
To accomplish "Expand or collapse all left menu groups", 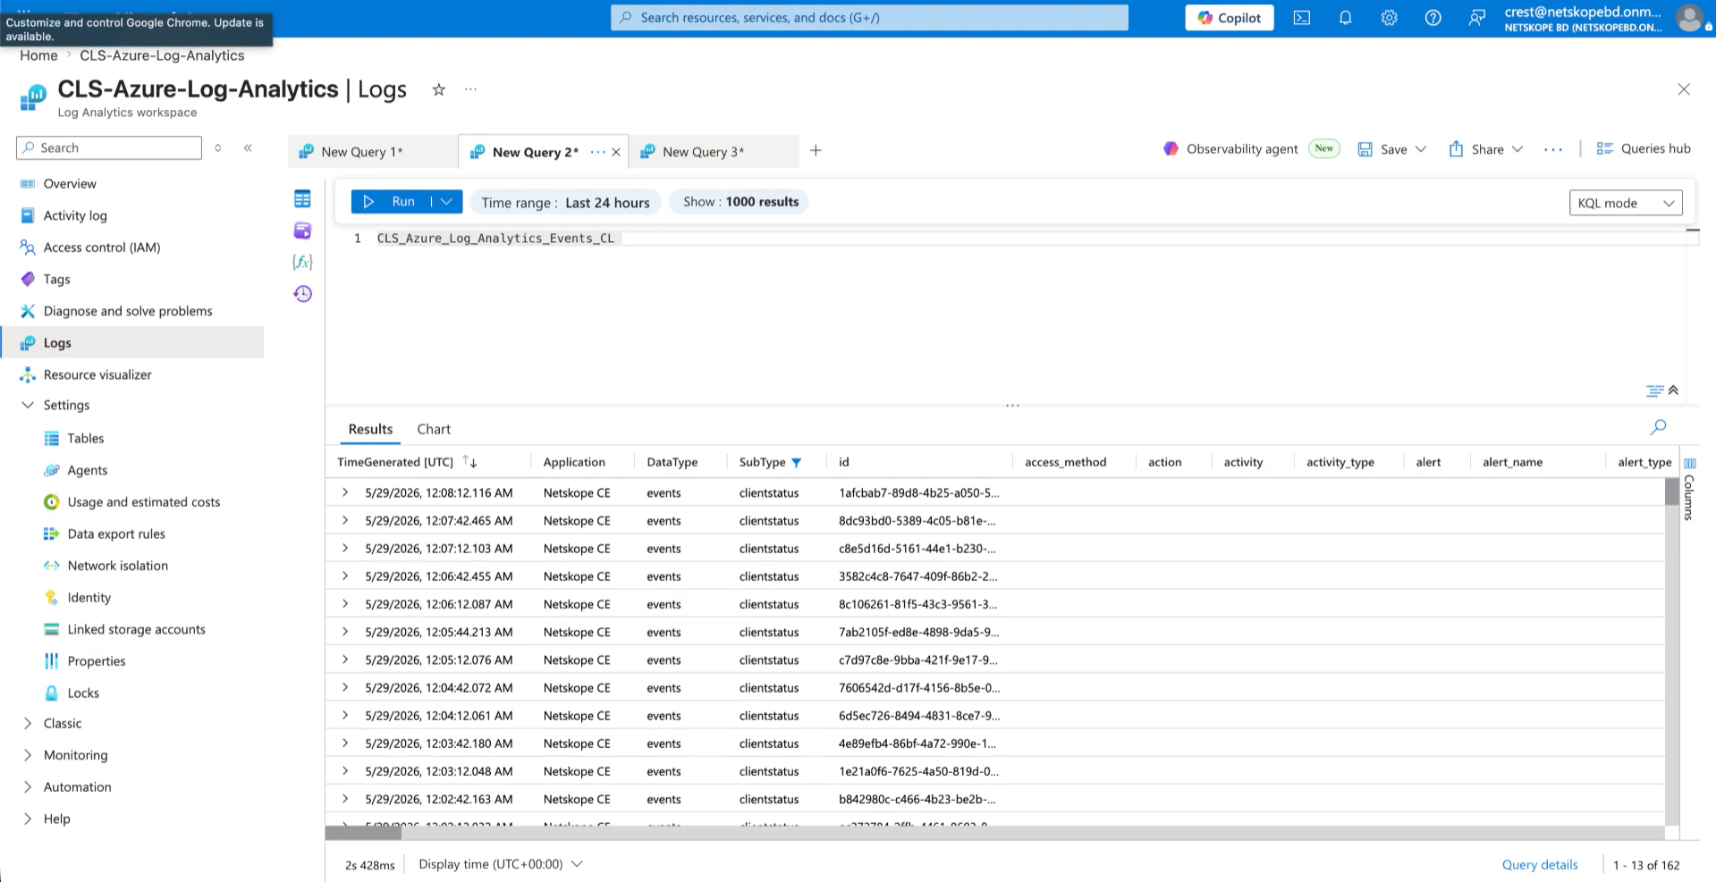I will pos(218,148).
